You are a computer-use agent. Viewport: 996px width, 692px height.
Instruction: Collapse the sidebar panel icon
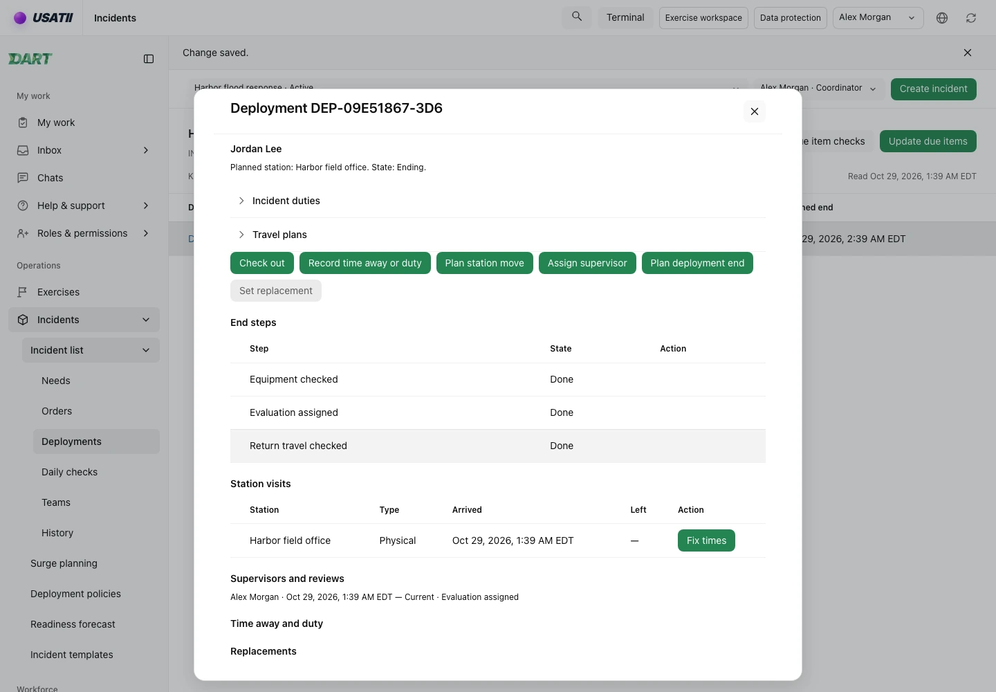coord(149,59)
